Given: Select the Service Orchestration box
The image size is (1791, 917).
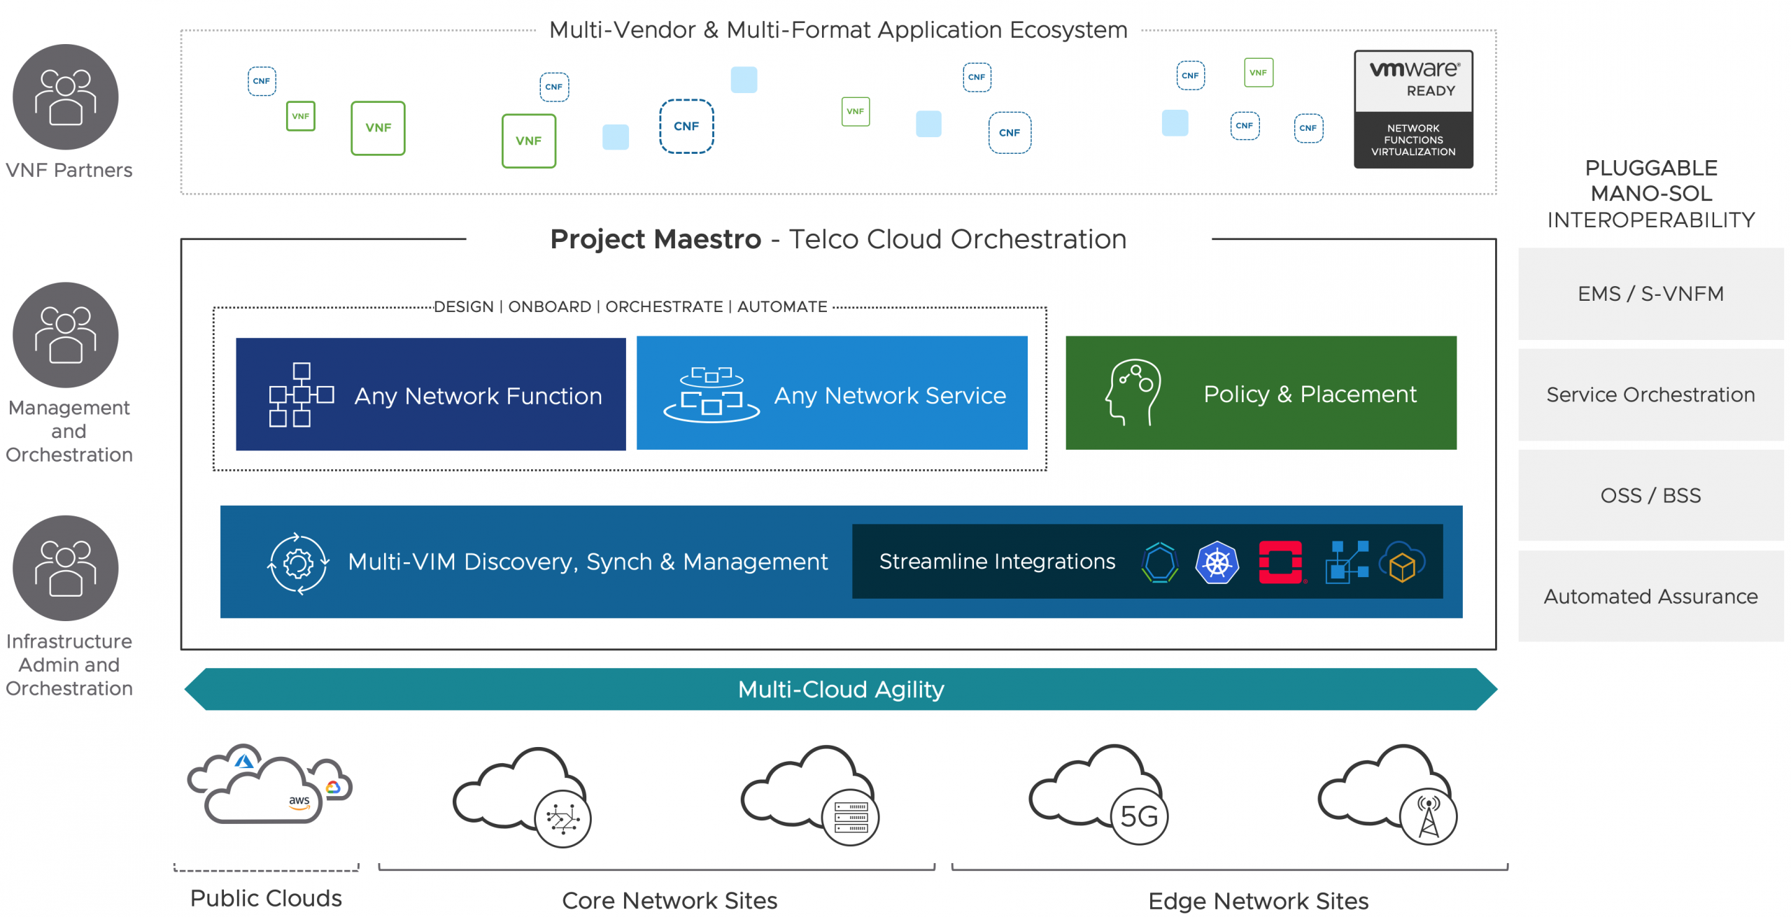Looking at the screenshot, I should [x=1650, y=394].
